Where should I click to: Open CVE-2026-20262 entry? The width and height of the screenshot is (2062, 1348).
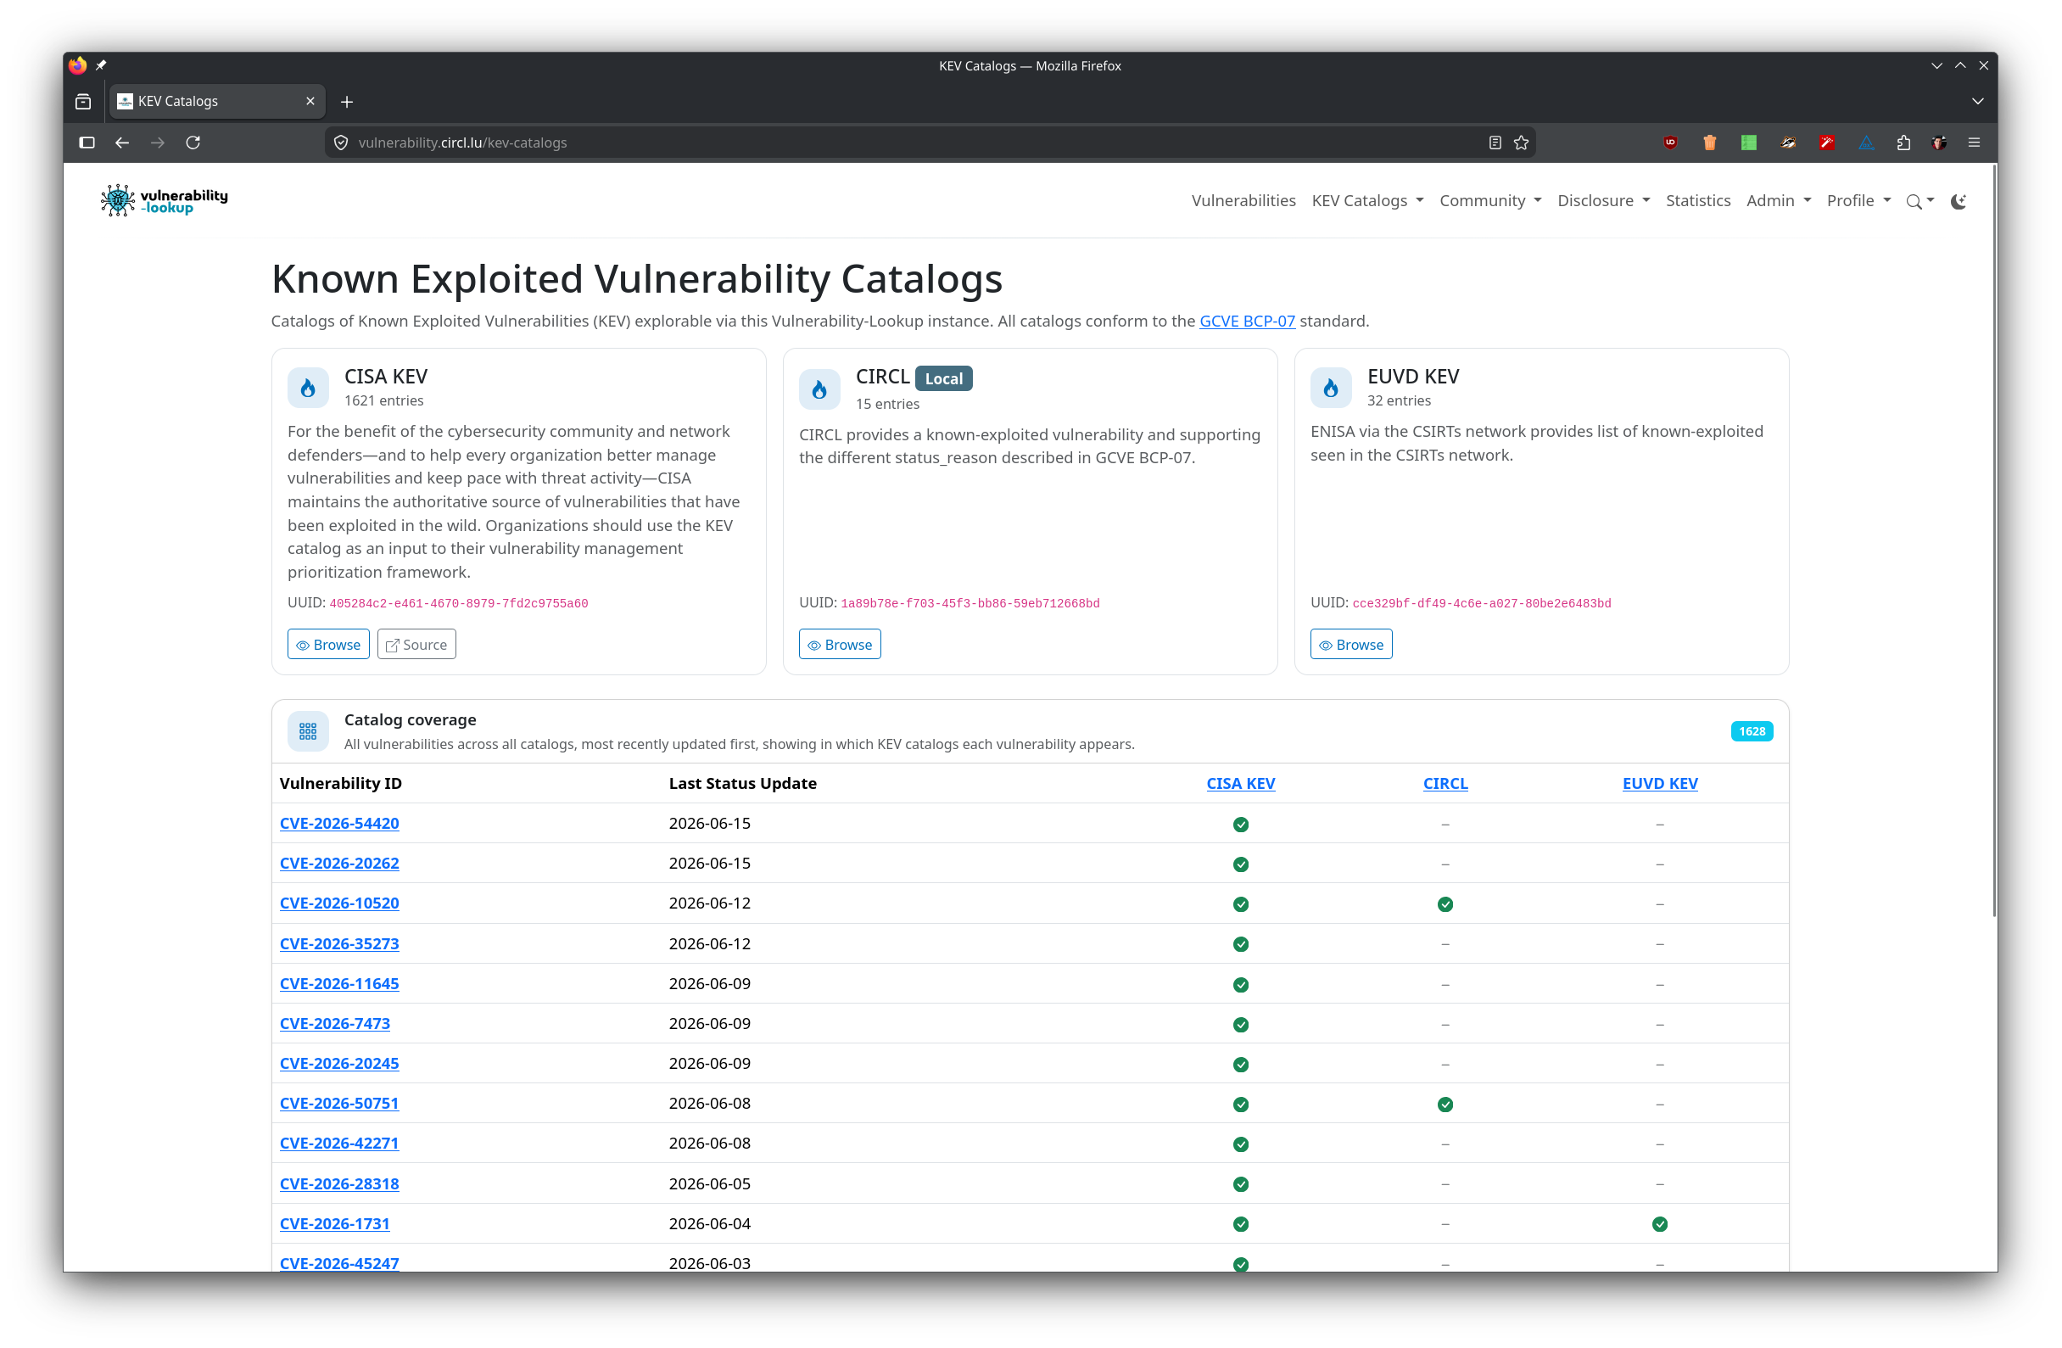(338, 863)
